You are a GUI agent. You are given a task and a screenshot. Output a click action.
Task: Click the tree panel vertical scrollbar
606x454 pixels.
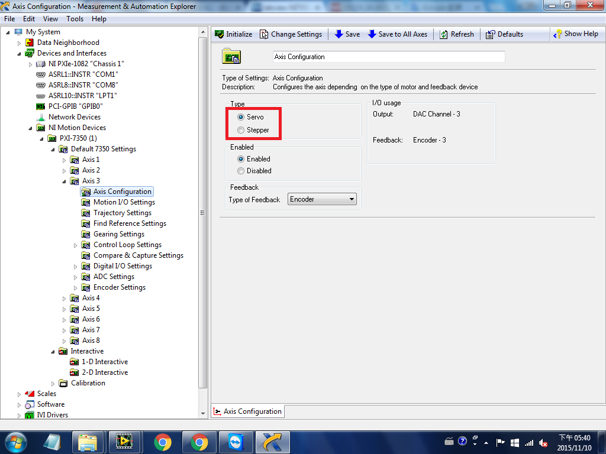[x=203, y=212]
